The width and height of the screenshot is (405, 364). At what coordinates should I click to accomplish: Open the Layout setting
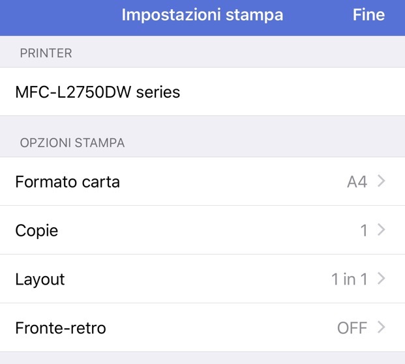40,279
